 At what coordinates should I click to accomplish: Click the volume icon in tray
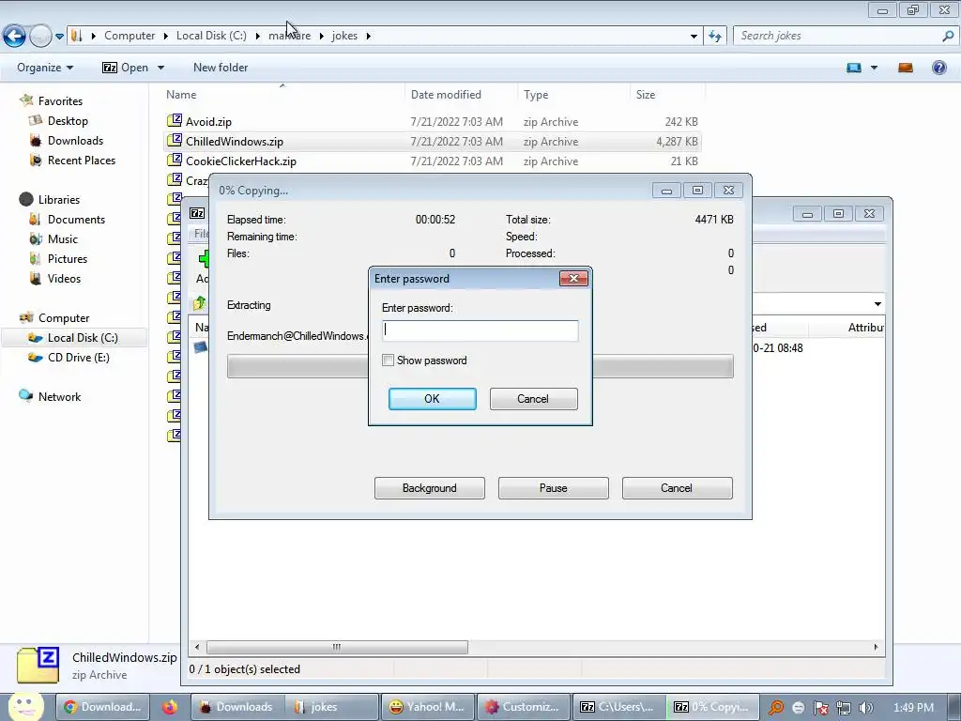pyautogui.click(x=866, y=708)
